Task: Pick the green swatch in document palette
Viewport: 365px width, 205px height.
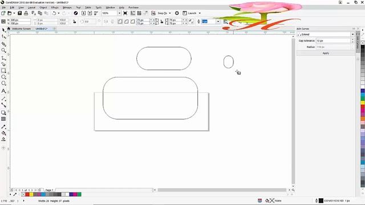Action: pyautogui.click(x=79, y=194)
